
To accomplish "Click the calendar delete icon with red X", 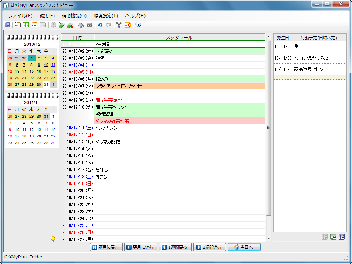I will [x=128, y=25].
